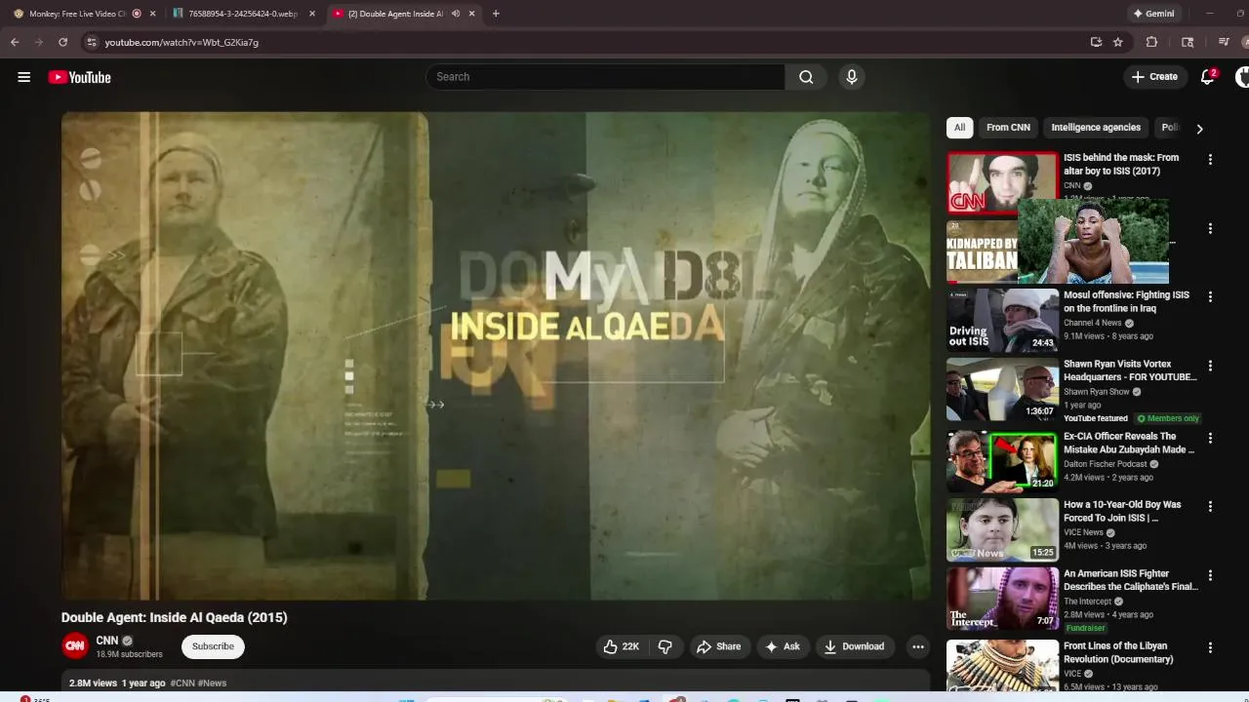Open media control icon in browser toolbar

coord(1224,42)
